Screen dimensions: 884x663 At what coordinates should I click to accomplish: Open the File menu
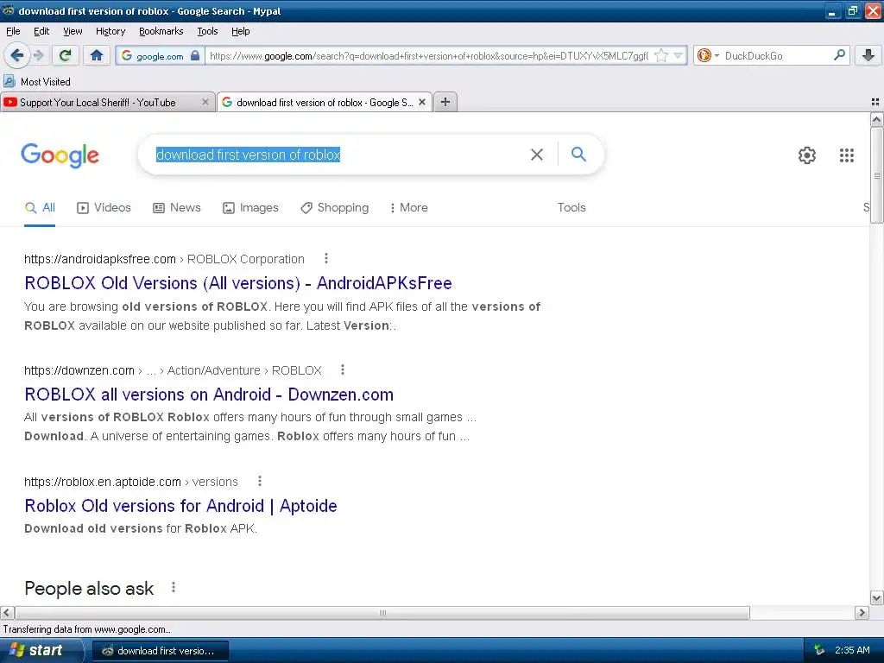(x=13, y=32)
